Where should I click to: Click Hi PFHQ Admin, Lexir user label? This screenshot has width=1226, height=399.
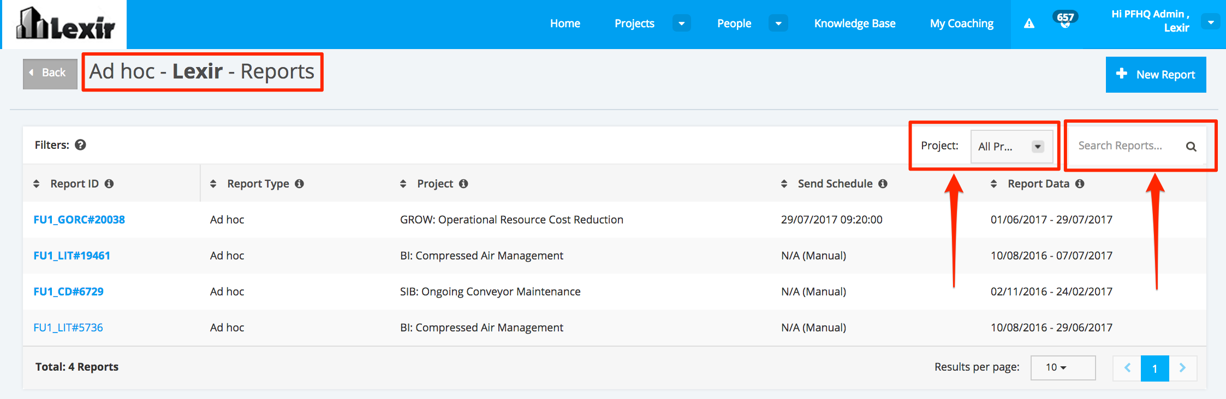(1150, 21)
